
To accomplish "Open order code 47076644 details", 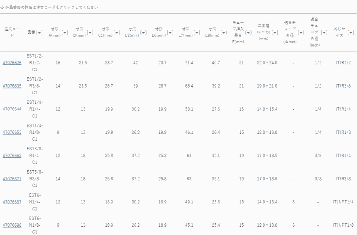I will pyautogui.click(x=12, y=109).
